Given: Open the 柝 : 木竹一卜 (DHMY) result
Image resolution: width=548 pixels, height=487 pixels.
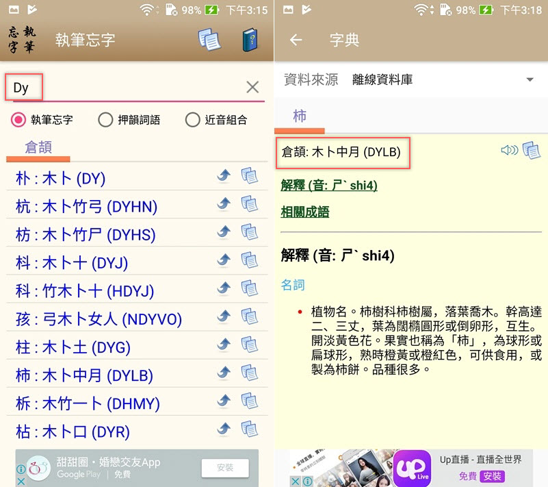Looking at the screenshot, I should 88,404.
